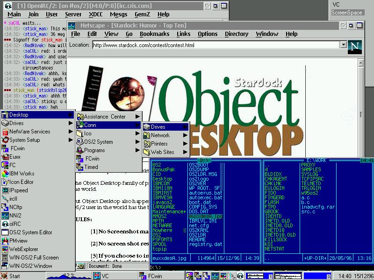Image resolution: width=374 pixels, height=280 pixels.
Task: Switch to VC via taskbar button
Action: pyautogui.click(x=114, y=276)
